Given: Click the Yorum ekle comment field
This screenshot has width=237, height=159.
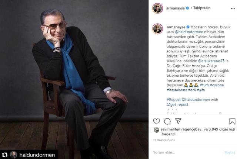Looking at the screenshot, I should tap(185, 152).
